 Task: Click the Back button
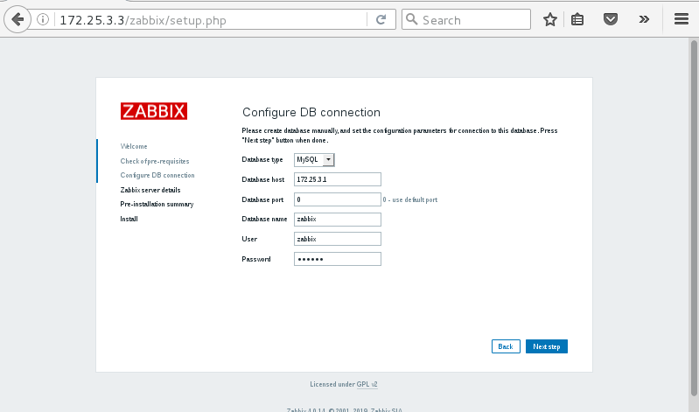coord(506,346)
